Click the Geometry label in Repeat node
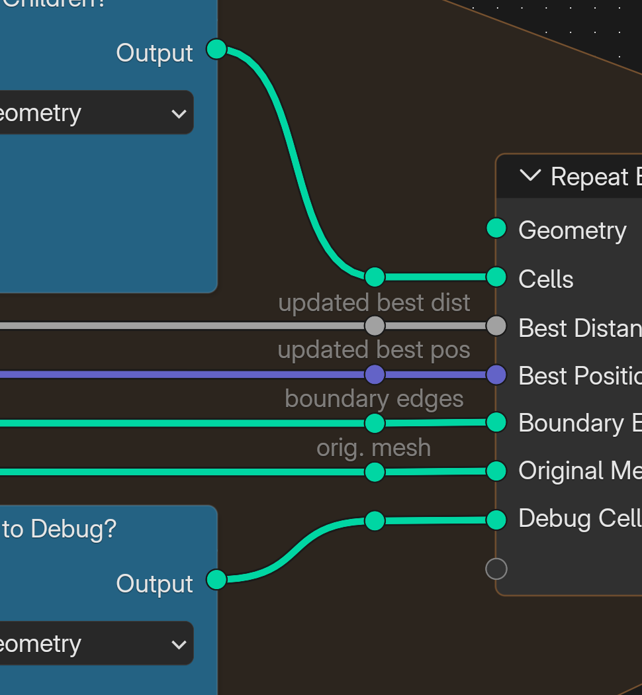 pos(573,231)
